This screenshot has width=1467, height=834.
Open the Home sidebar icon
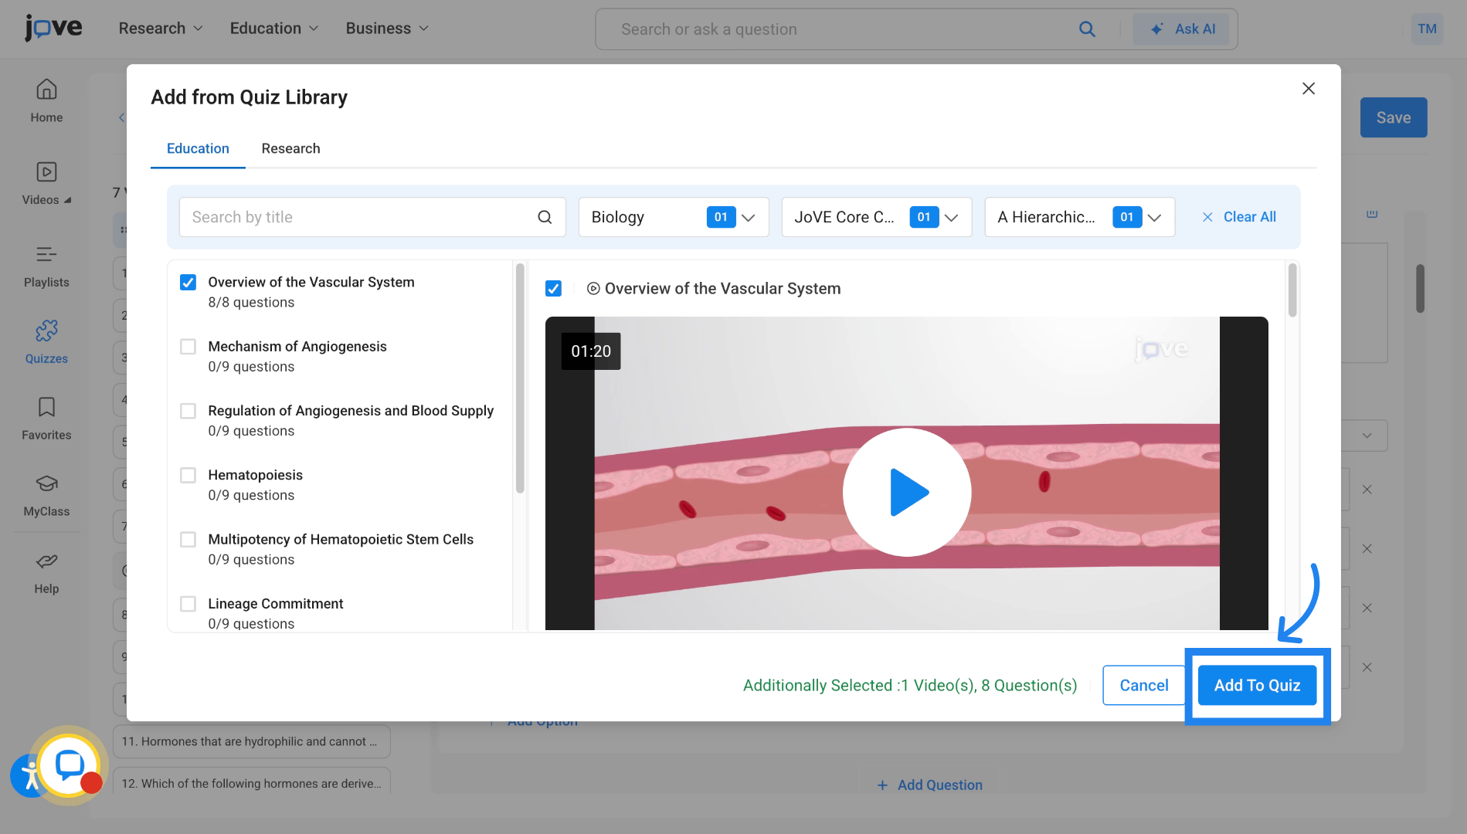coord(46,90)
